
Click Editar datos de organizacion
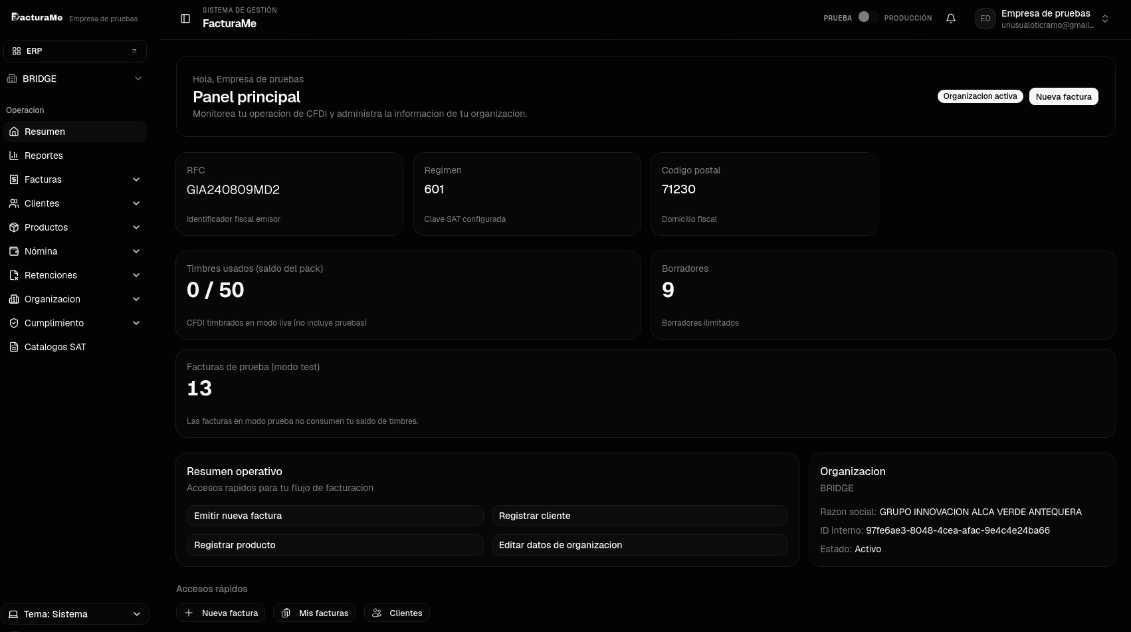click(639, 545)
